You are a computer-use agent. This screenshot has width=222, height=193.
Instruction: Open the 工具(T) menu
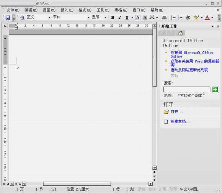(x=103, y=10)
